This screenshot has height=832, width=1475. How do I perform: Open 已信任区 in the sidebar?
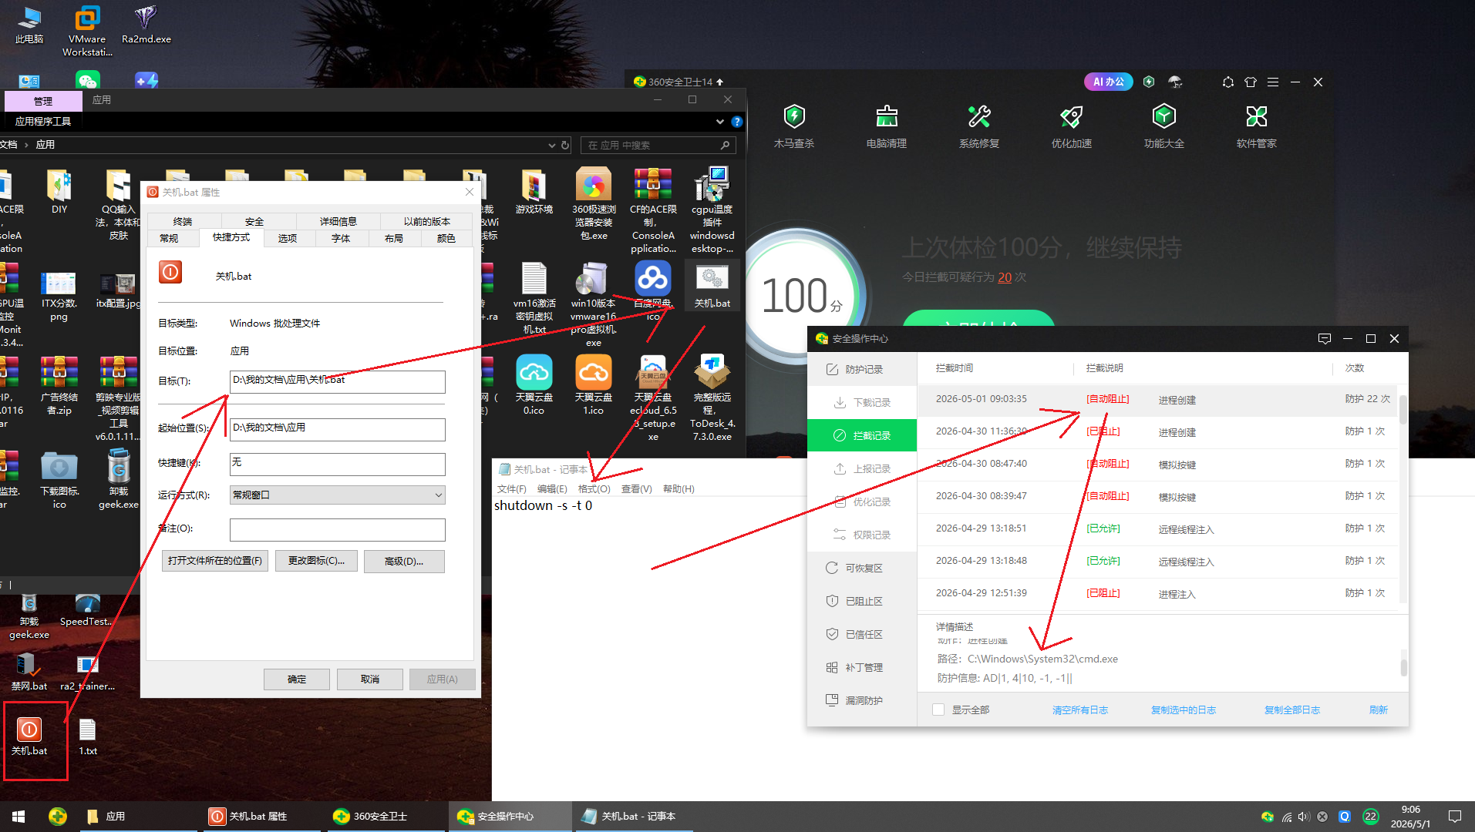point(862,635)
